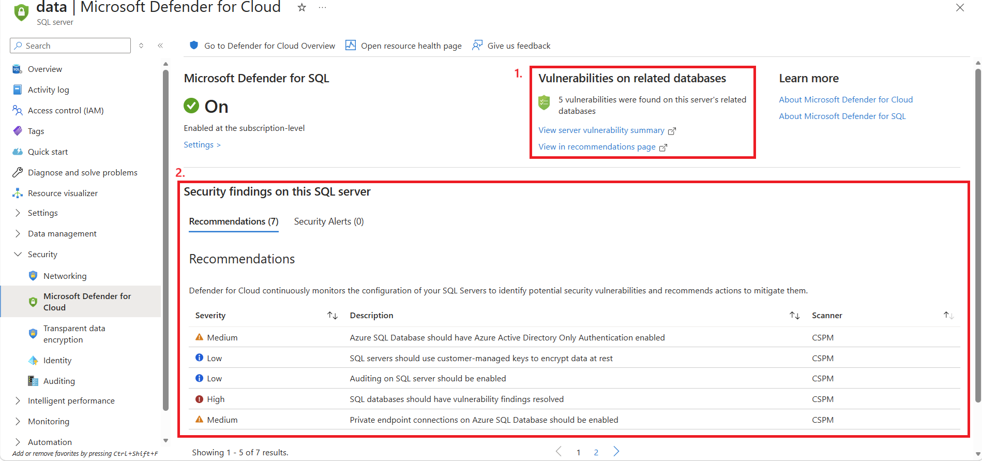Click the Transparent data encryption icon
This screenshot has height=461, width=982.
pyautogui.click(x=33, y=334)
